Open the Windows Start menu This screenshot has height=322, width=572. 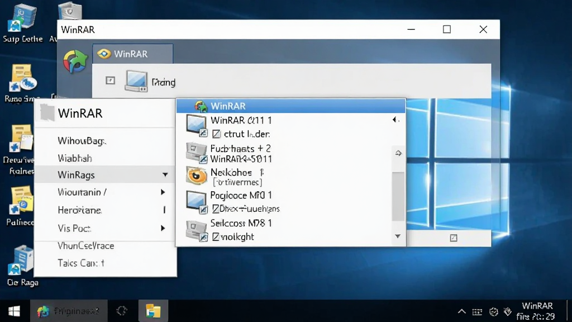pyautogui.click(x=14, y=311)
